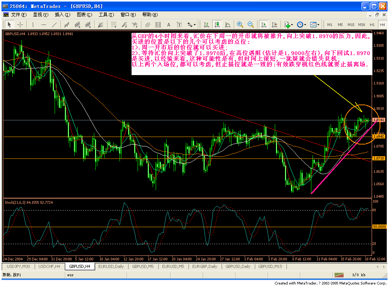The image size is (389, 286).
Task: Open the 工具(T) menu
Action: [106, 15]
